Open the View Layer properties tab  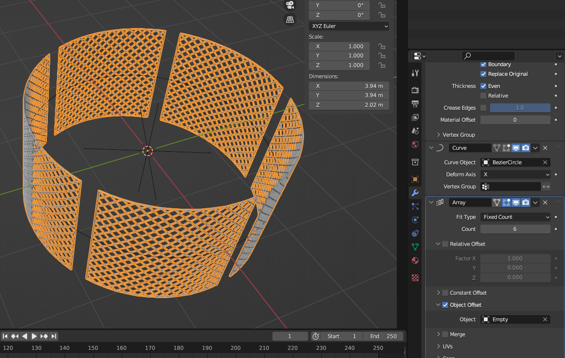415,117
